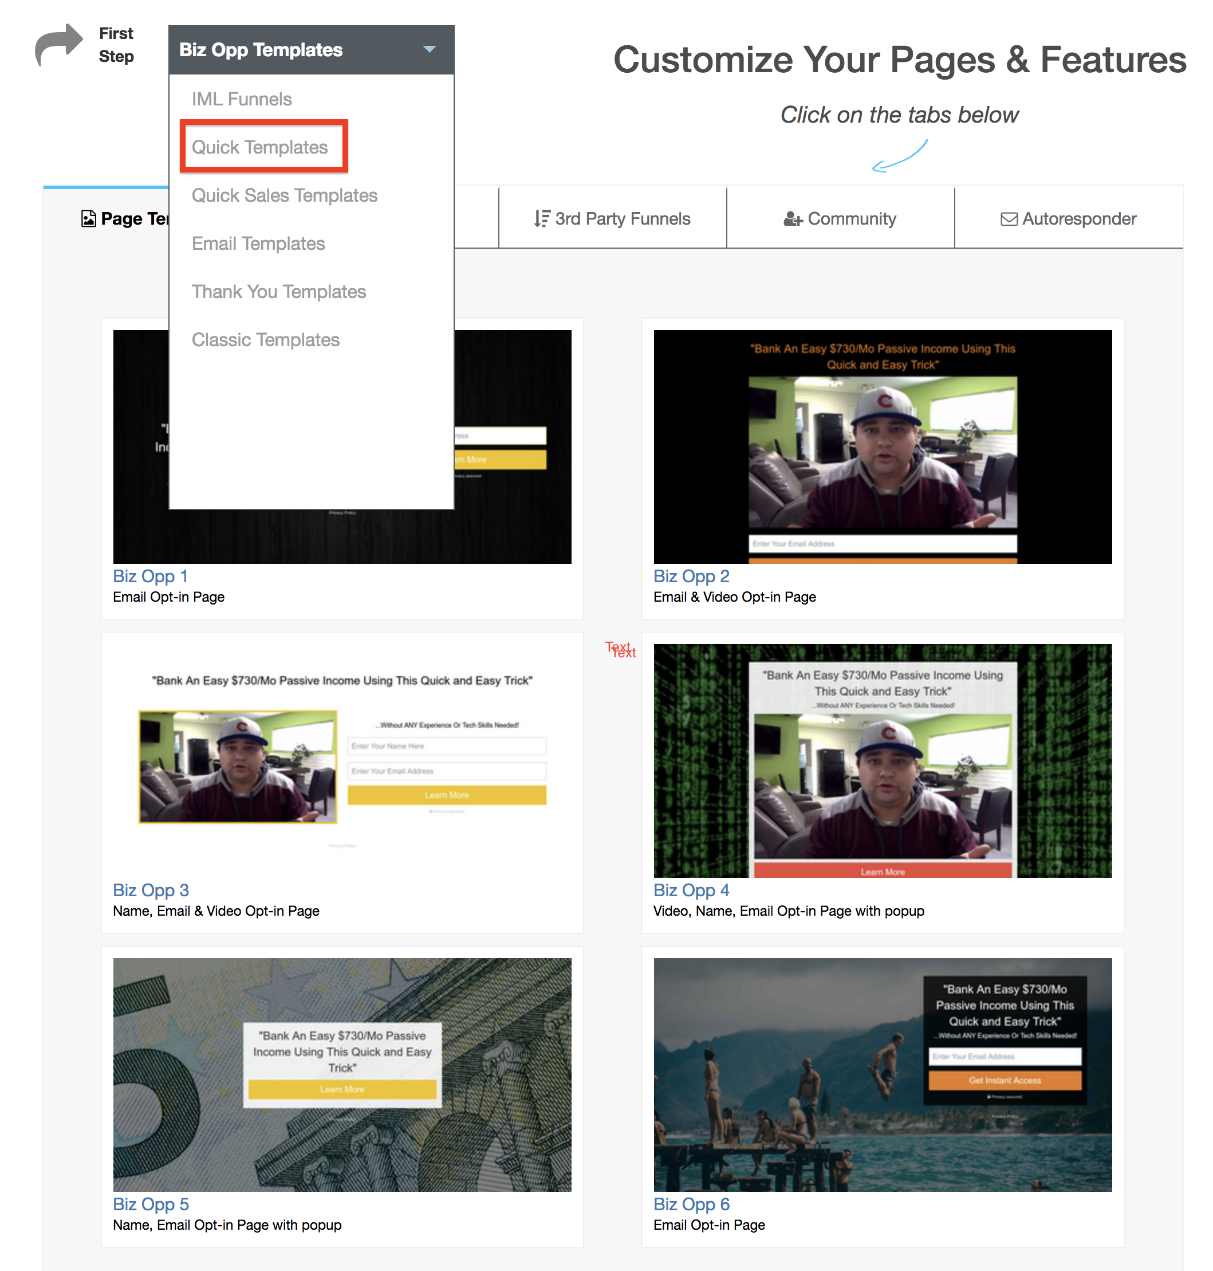Open the Biz Opp Templates dropdown

click(x=311, y=50)
